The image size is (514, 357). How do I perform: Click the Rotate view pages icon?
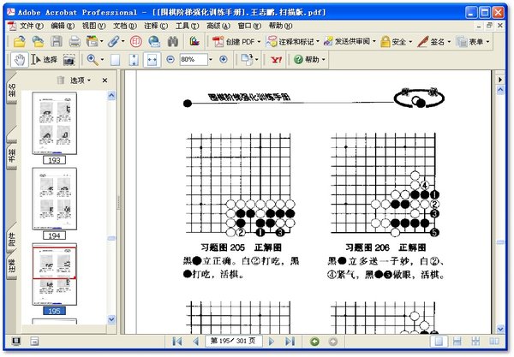point(247,59)
